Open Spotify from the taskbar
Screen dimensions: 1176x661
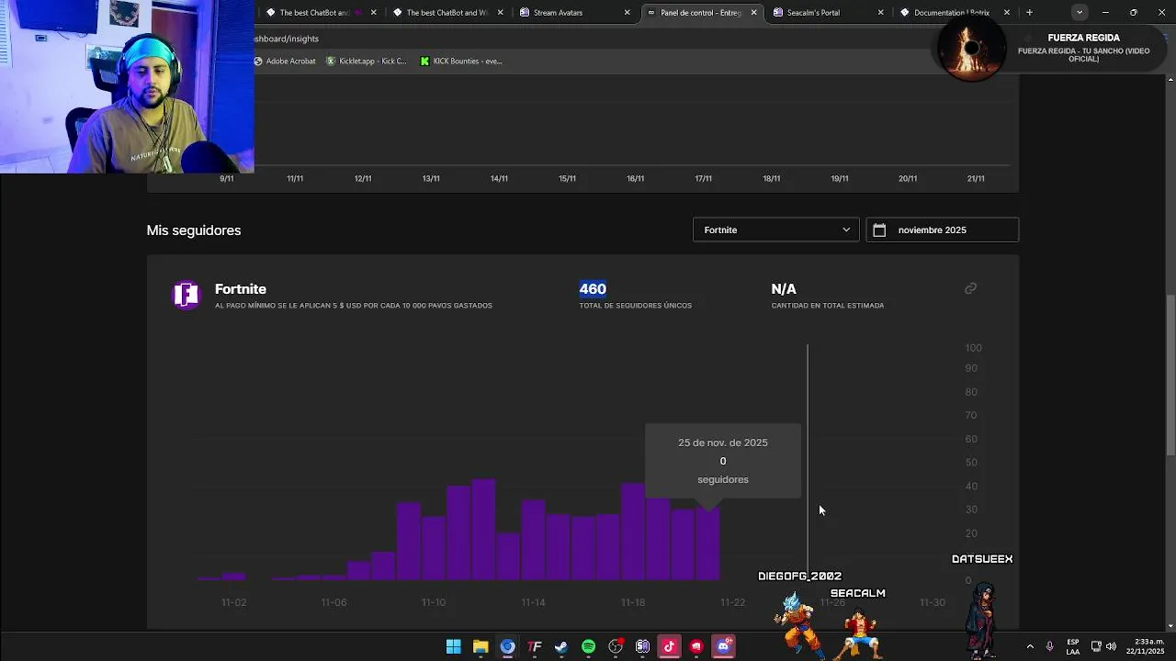pos(588,646)
